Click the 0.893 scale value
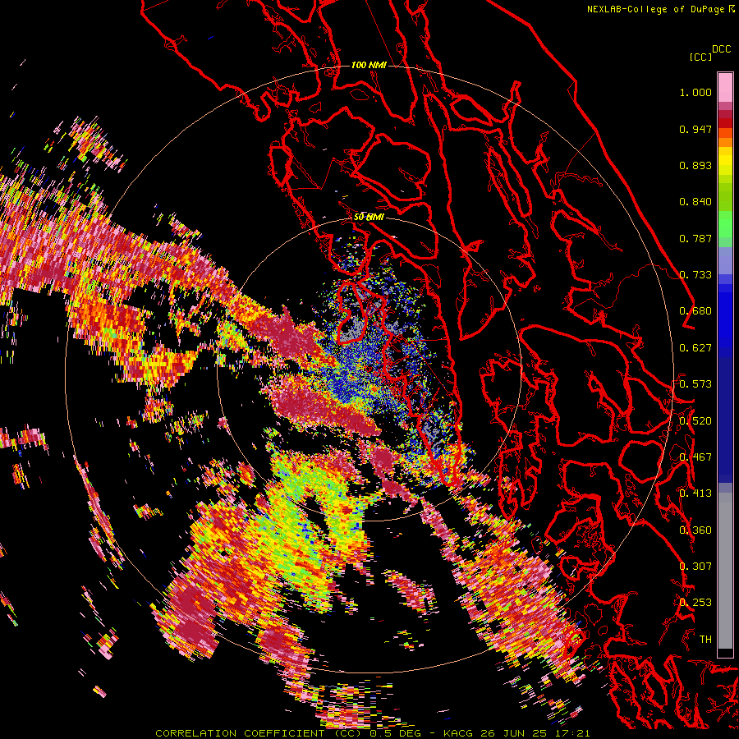This screenshot has width=739, height=739. click(x=695, y=165)
